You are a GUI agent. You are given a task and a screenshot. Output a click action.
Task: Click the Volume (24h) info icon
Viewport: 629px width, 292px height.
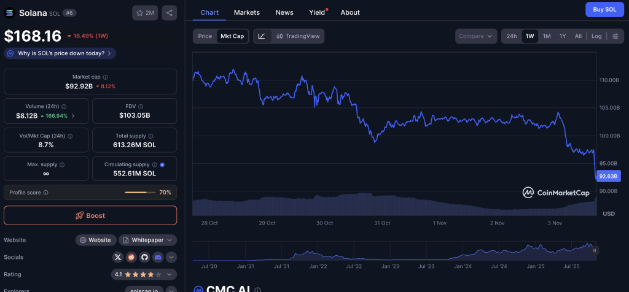64,107
